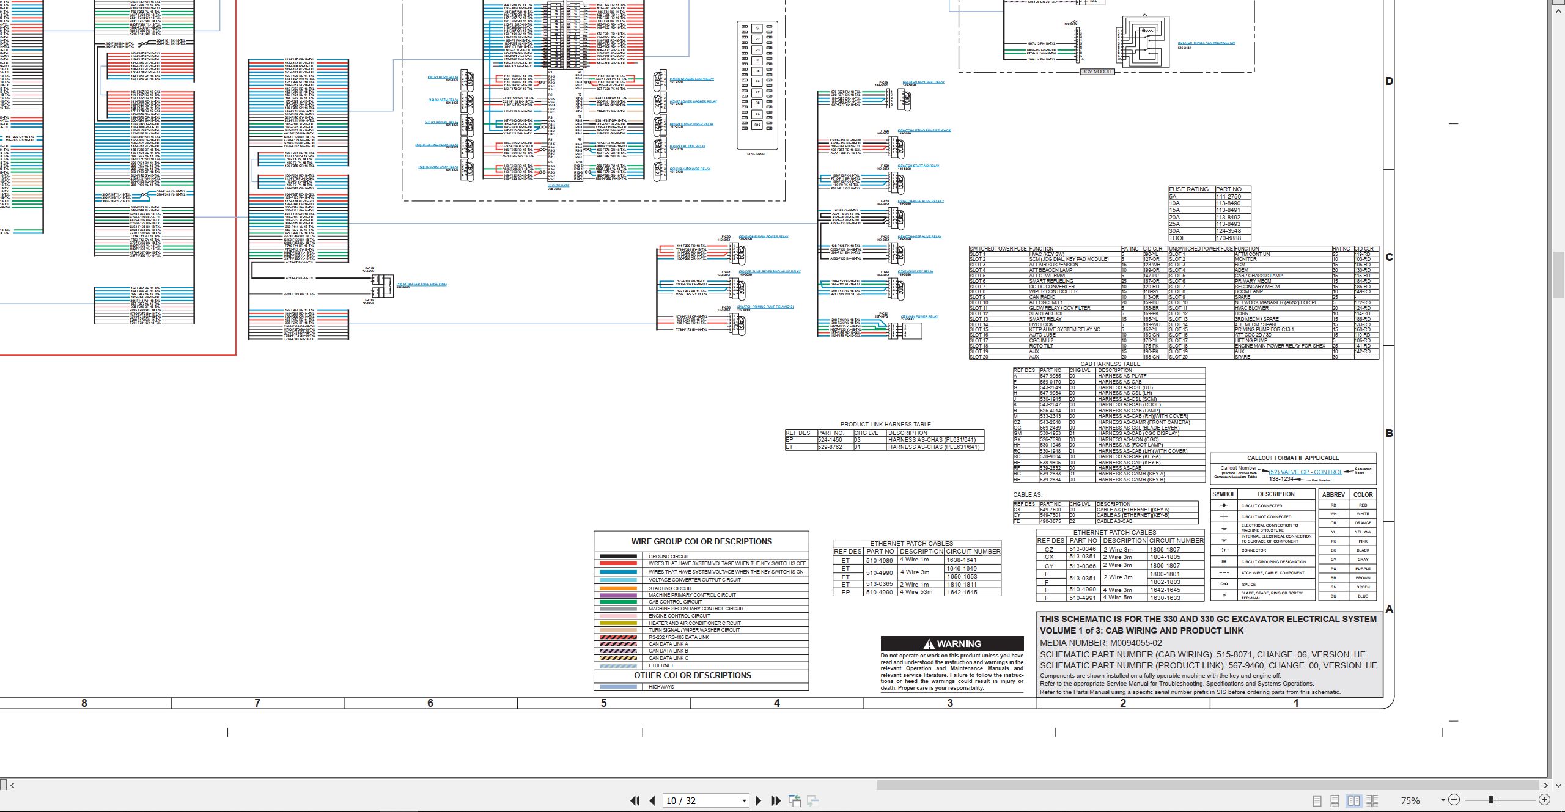The height and width of the screenshot is (812, 1565).
Task: Click the zoom in plus button
Action: [x=1544, y=800]
